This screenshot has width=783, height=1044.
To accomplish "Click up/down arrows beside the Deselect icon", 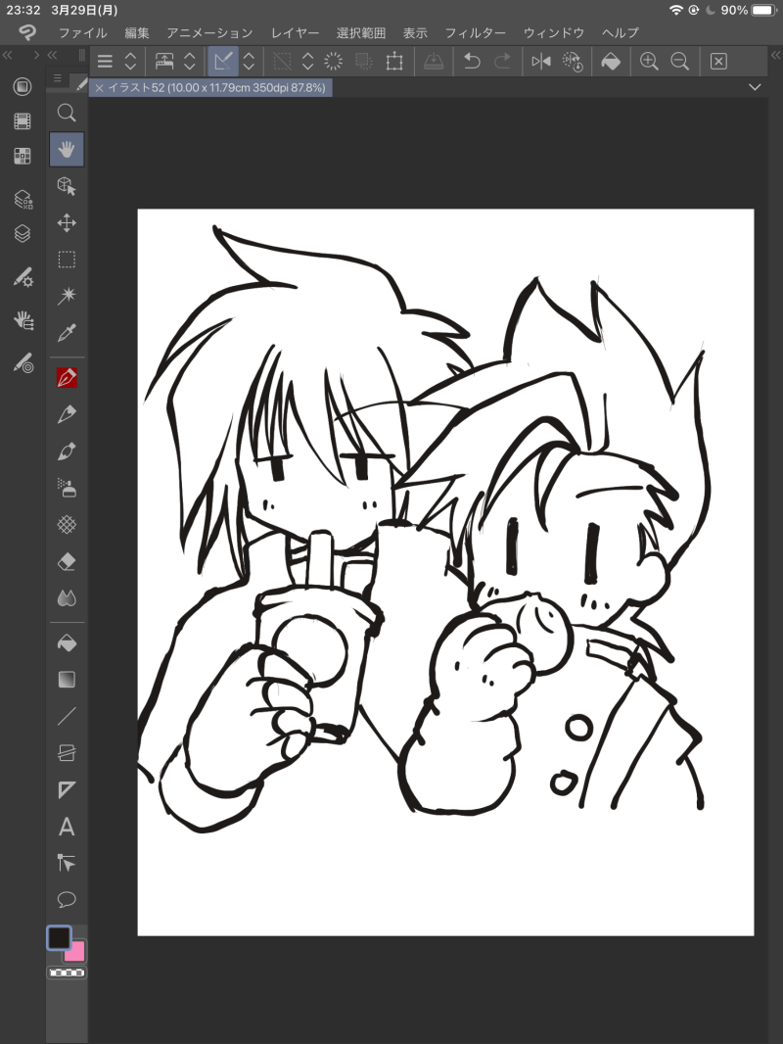I will coord(307,62).
